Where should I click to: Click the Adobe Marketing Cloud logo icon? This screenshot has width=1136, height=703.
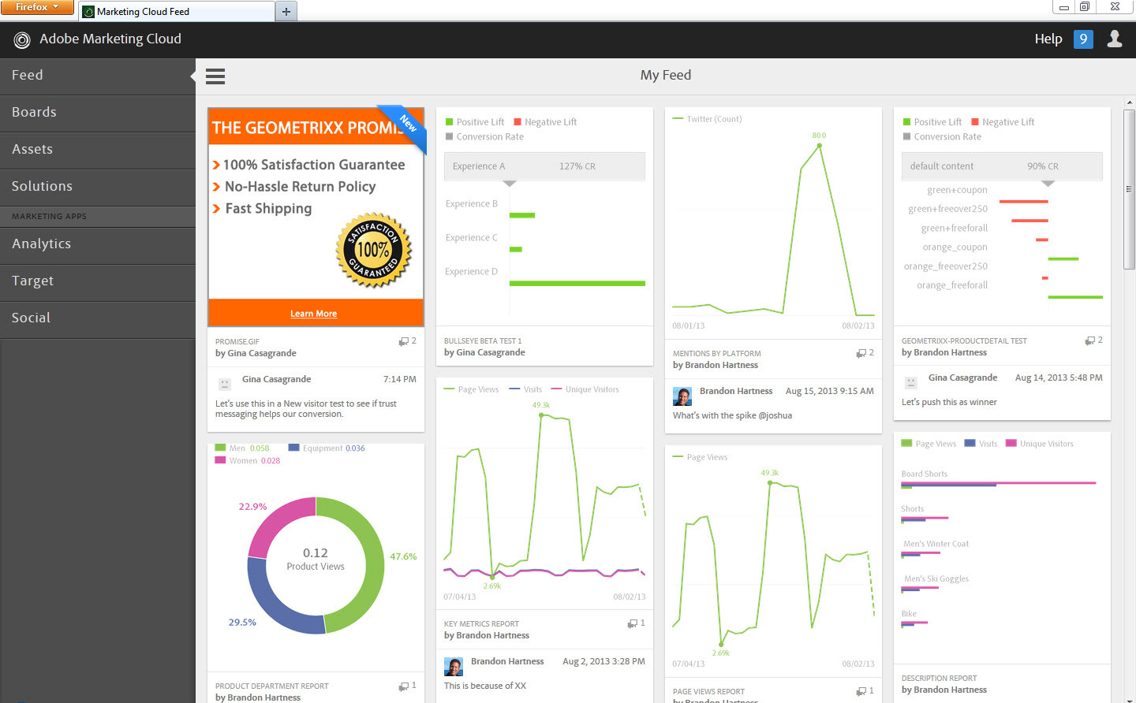[x=22, y=39]
